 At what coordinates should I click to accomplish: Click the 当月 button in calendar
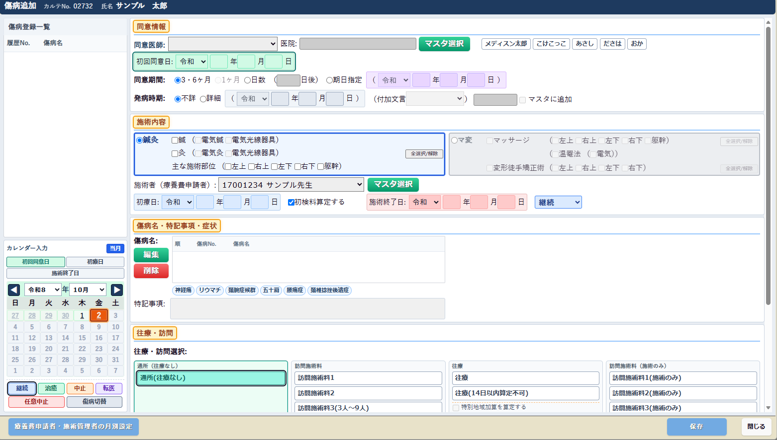[x=115, y=248]
